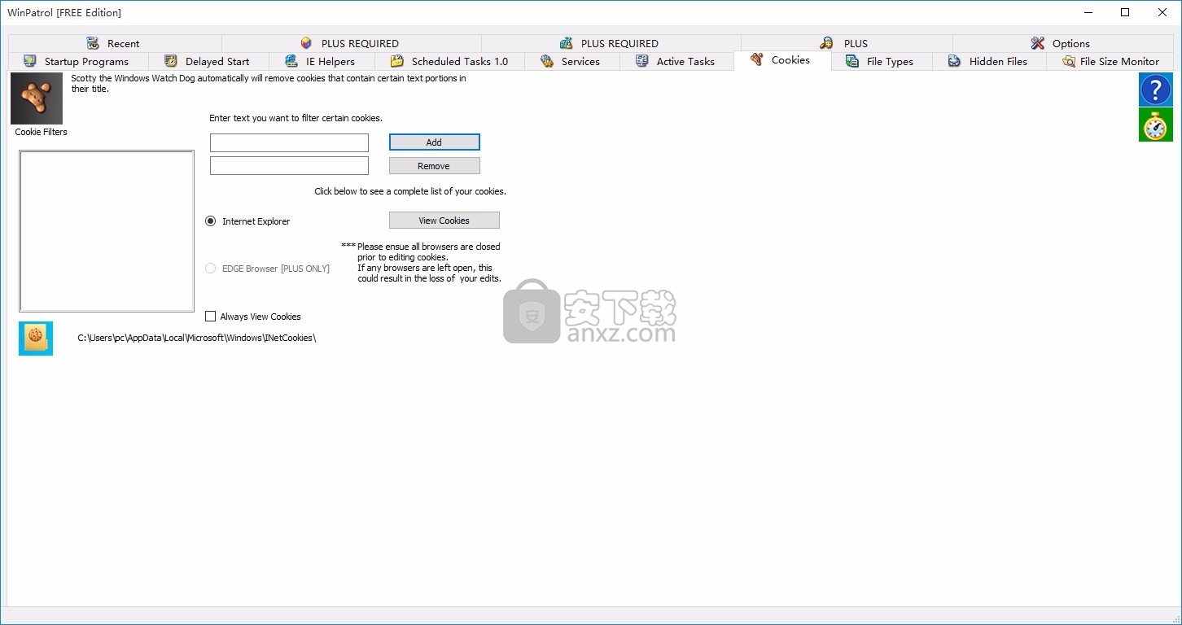Focus the text field beside Remove

(x=289, y=165)
